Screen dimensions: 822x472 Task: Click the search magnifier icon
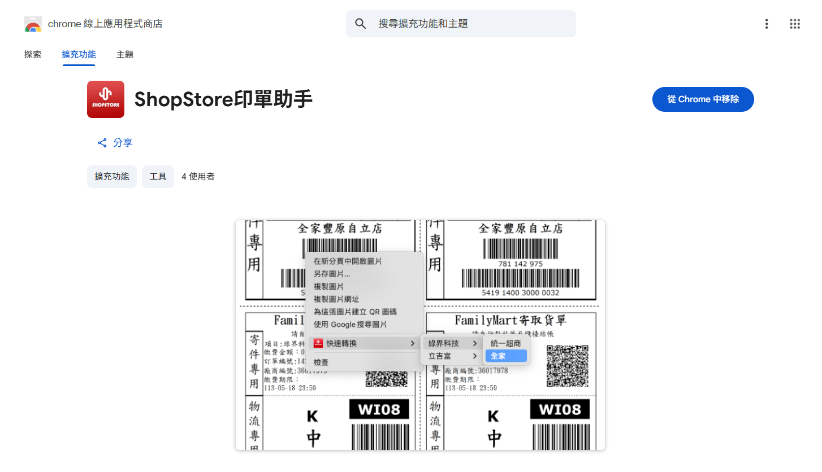click(361, 24)
